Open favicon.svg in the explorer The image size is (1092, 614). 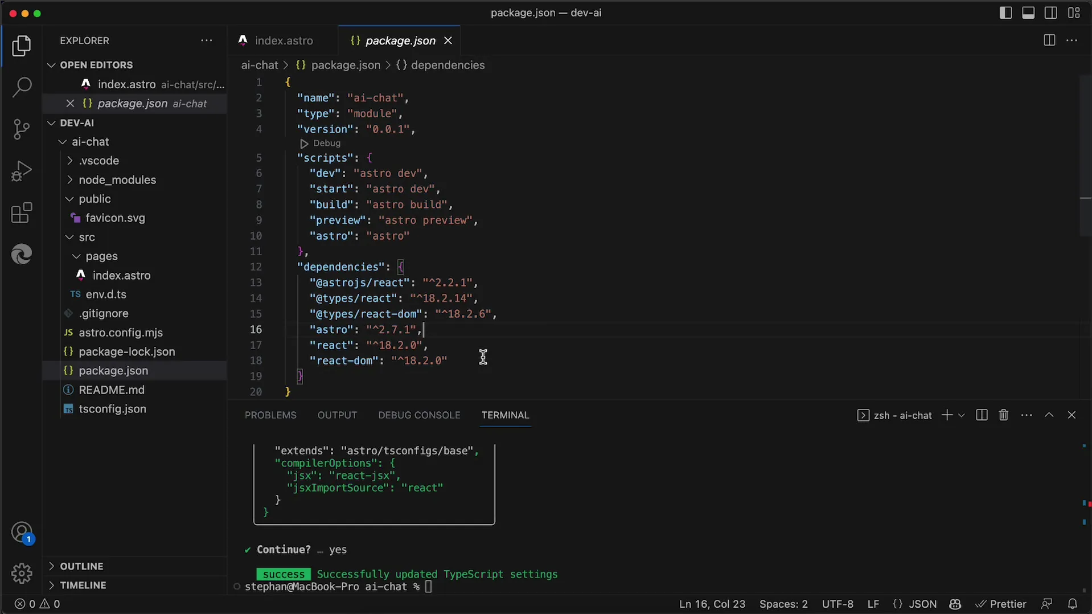[x=136, y=218]
